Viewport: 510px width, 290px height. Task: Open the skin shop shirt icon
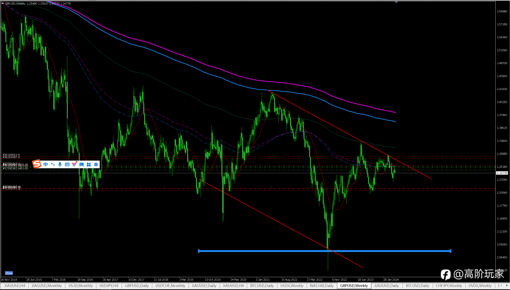[x=74, y=164]
